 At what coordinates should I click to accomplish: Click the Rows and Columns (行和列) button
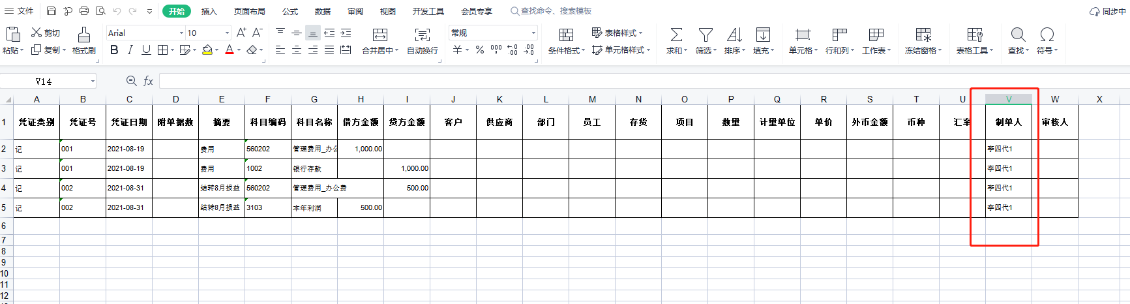[840, 40]
